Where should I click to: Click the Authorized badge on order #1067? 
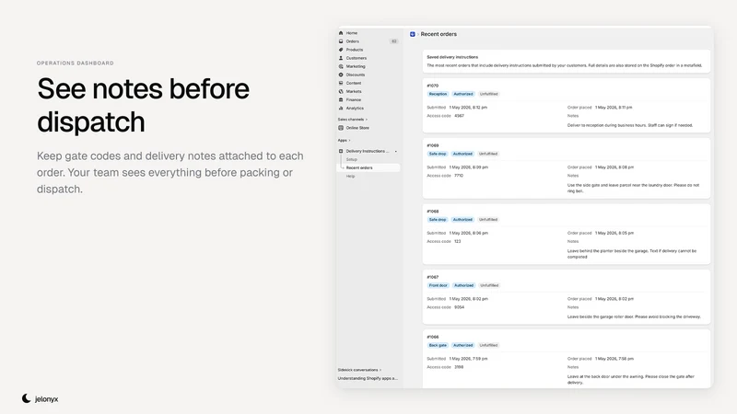464,285
